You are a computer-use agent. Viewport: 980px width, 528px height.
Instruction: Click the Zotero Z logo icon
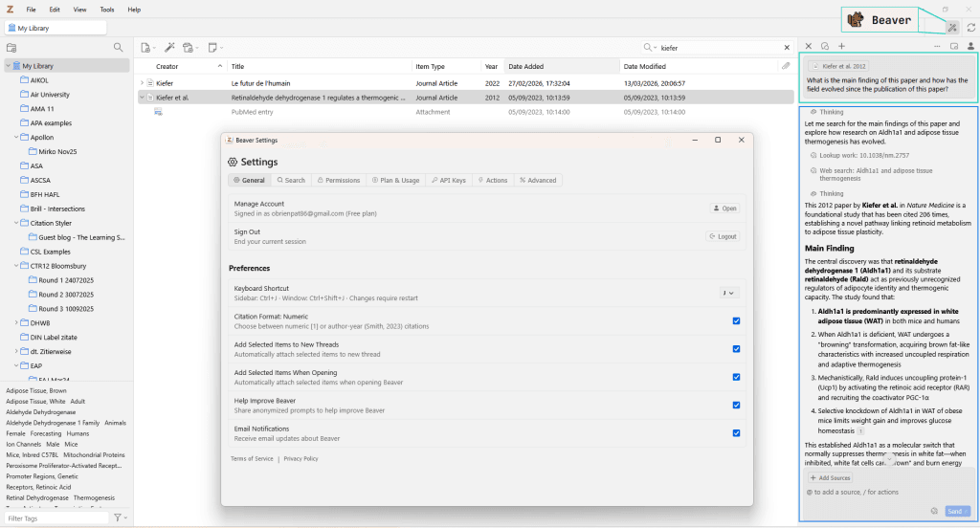pos(10,10)
